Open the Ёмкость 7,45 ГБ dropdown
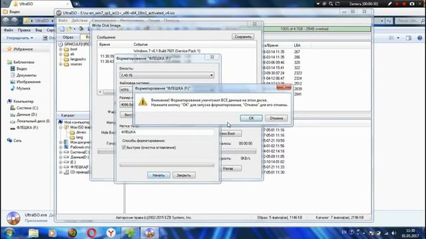426x239 pixels. tap(167, 75)
